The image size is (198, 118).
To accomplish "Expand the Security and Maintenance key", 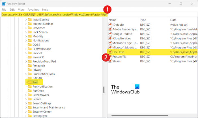I will coord(26,108).
